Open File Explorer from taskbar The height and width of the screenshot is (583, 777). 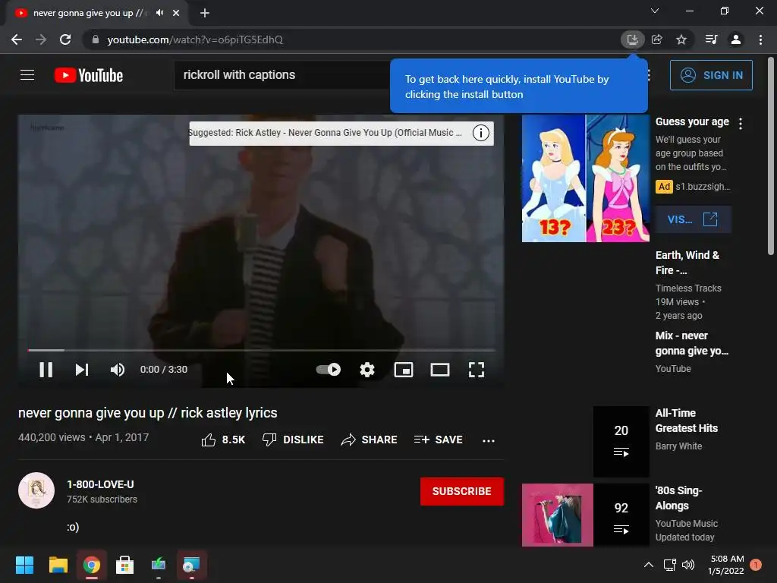click(58, 565)
